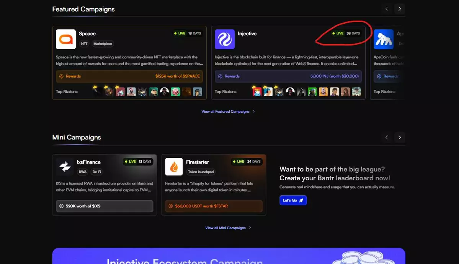Click the ApeCoin blue gorilla logo

tap(383, 39)
